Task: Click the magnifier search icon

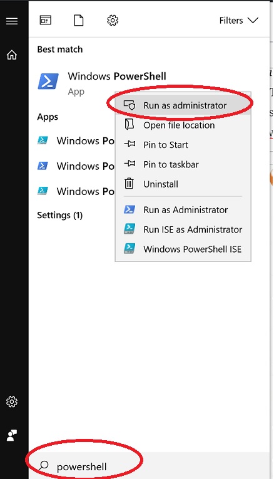Action: point(44,466)
